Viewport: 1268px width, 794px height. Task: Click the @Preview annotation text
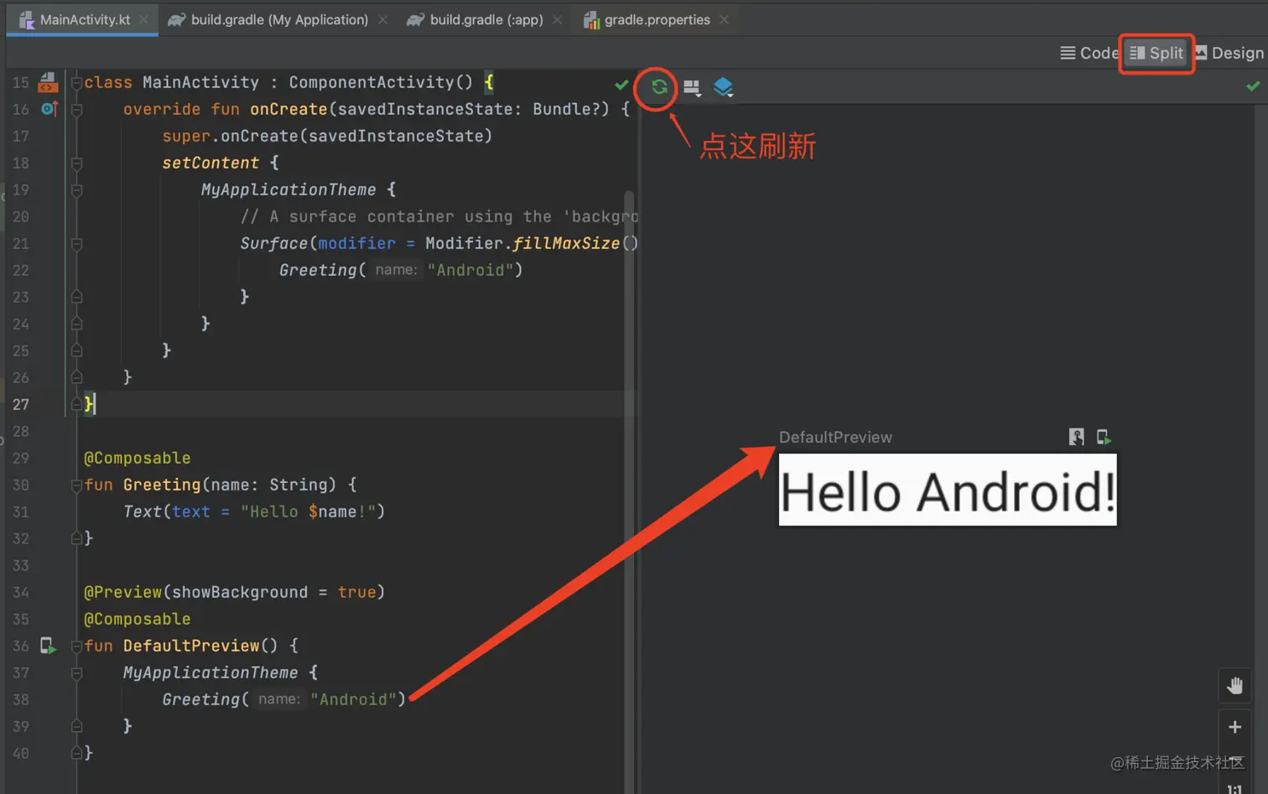coord(122,592)
